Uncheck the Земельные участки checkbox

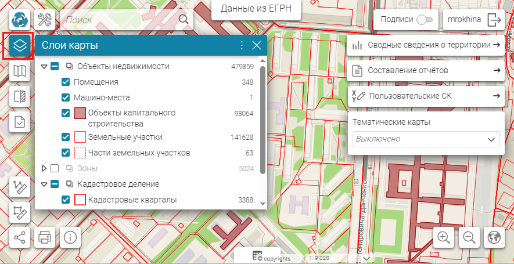[66, 138]
